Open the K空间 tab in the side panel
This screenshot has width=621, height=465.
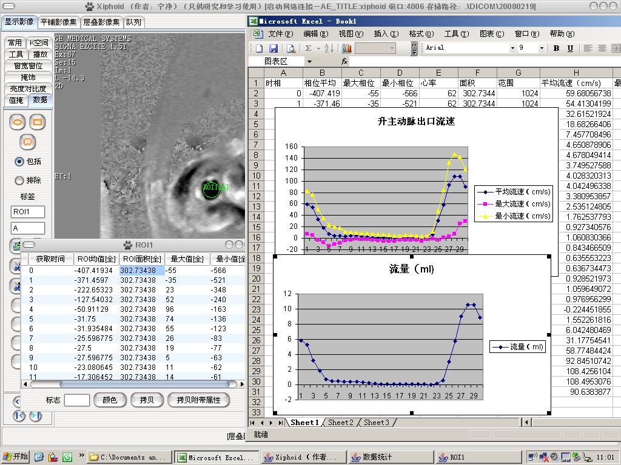tap(39, 43)
